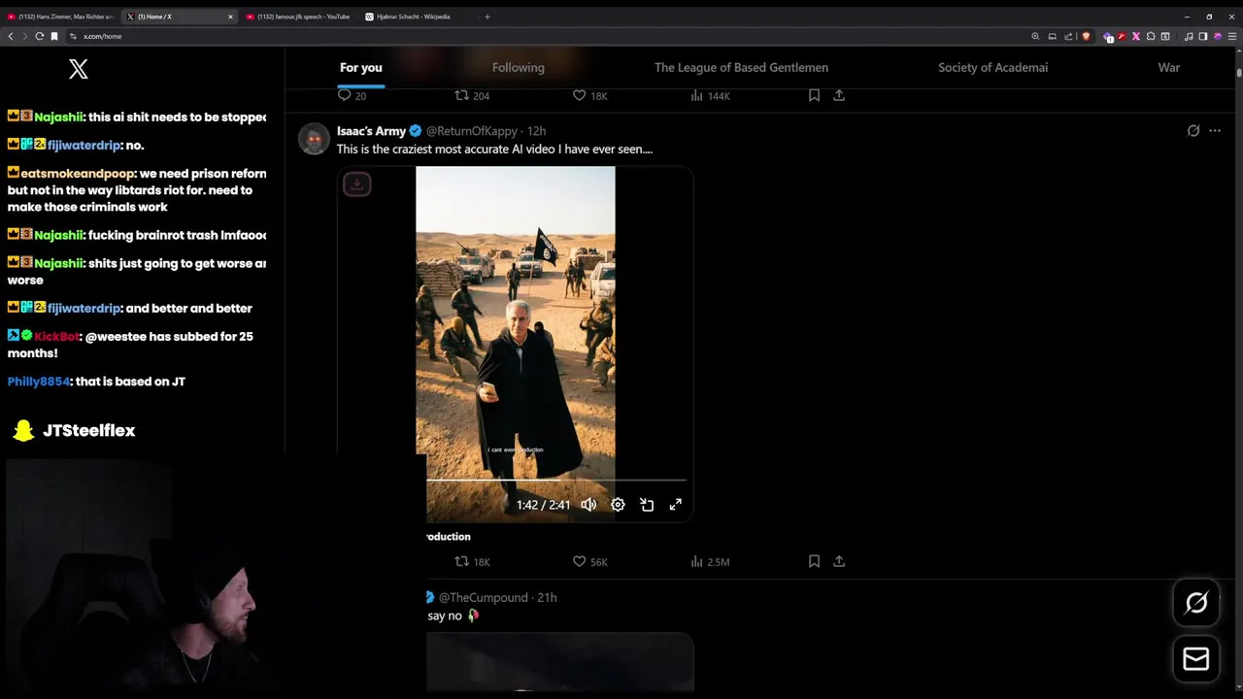Download the video via overlay icon
1243x699 pixels.
click(356, 183)
